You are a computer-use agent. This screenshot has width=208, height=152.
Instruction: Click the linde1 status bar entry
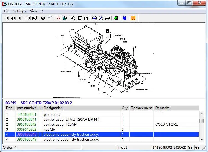coord(134,147)
